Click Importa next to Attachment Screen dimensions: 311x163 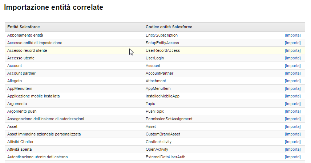pyautogui.click(x=293, y=81)
